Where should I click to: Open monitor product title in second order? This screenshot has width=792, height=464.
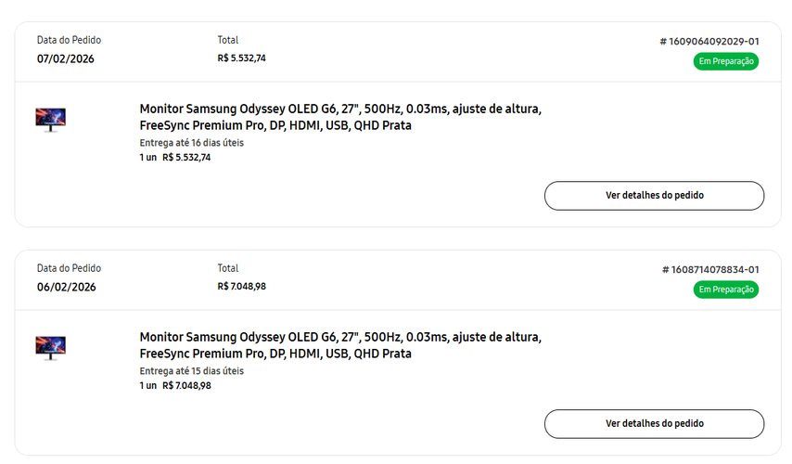pyautogui.click(x=340, y=345)
